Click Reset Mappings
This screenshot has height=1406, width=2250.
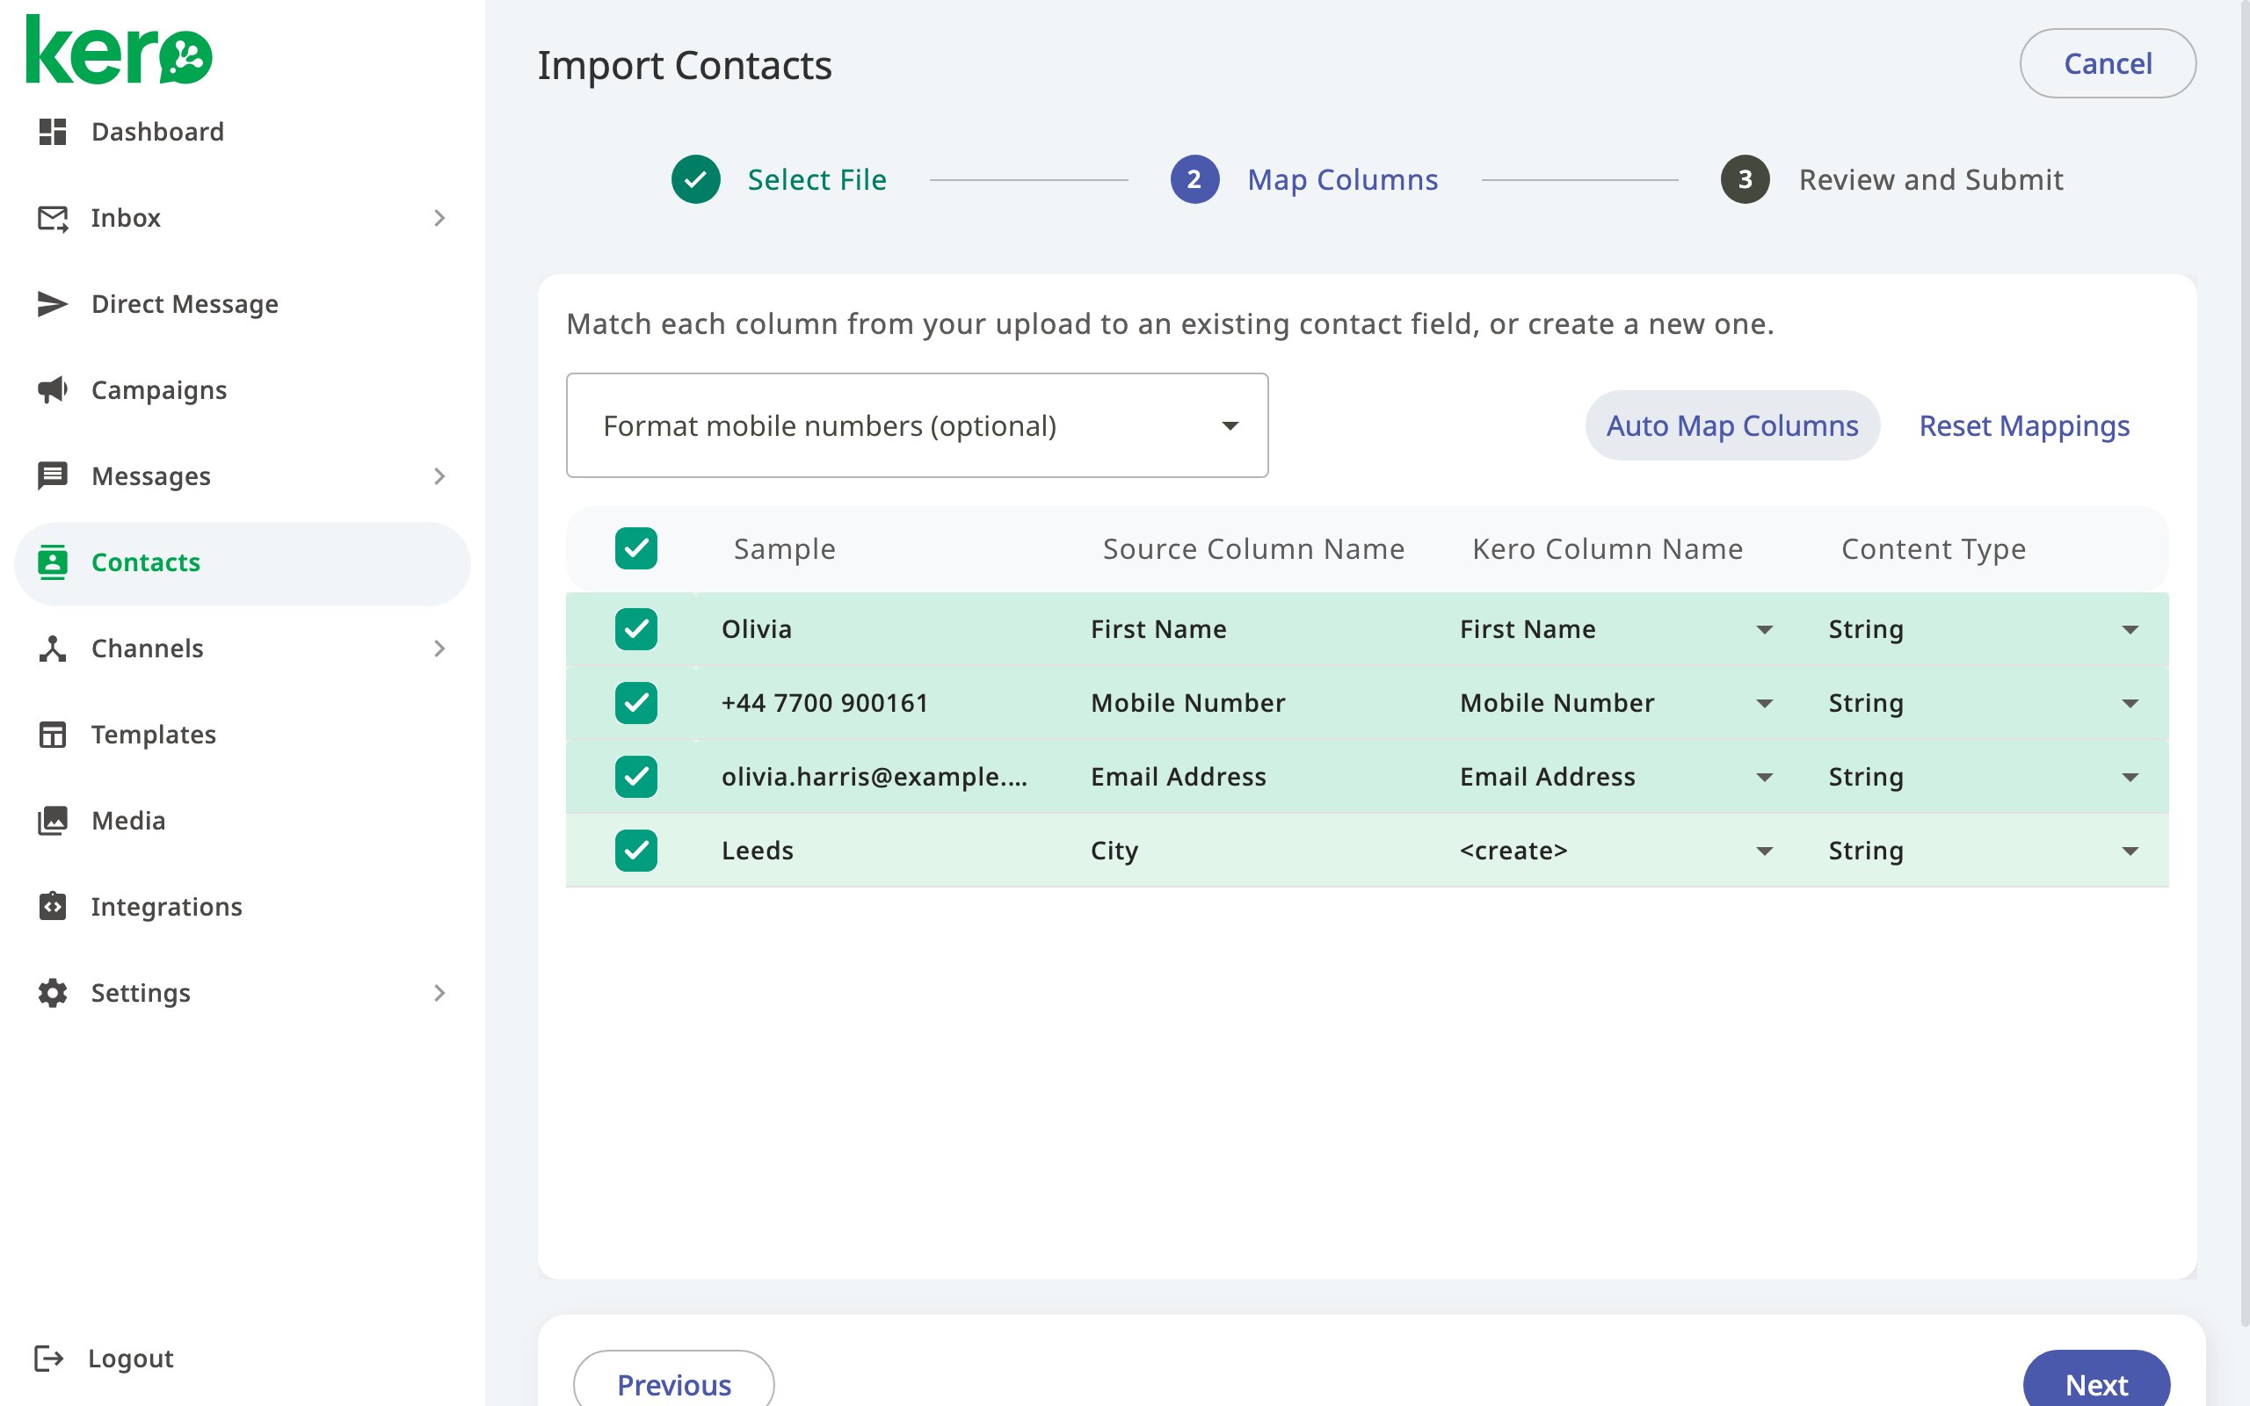pos(2024,426)
